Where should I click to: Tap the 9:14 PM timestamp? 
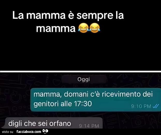point(89,126)
